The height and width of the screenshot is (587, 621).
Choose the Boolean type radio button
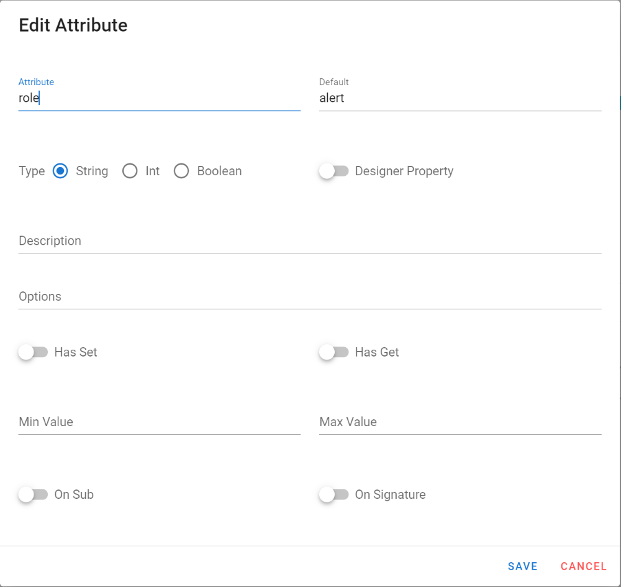pos(181,171)
